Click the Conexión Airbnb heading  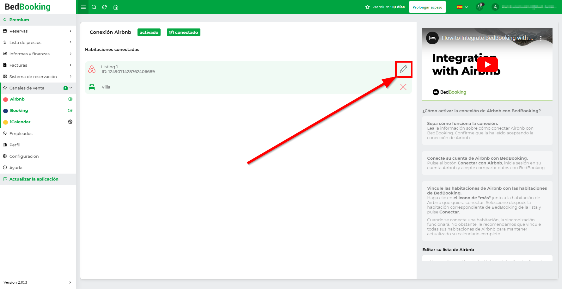coord(110,32)
